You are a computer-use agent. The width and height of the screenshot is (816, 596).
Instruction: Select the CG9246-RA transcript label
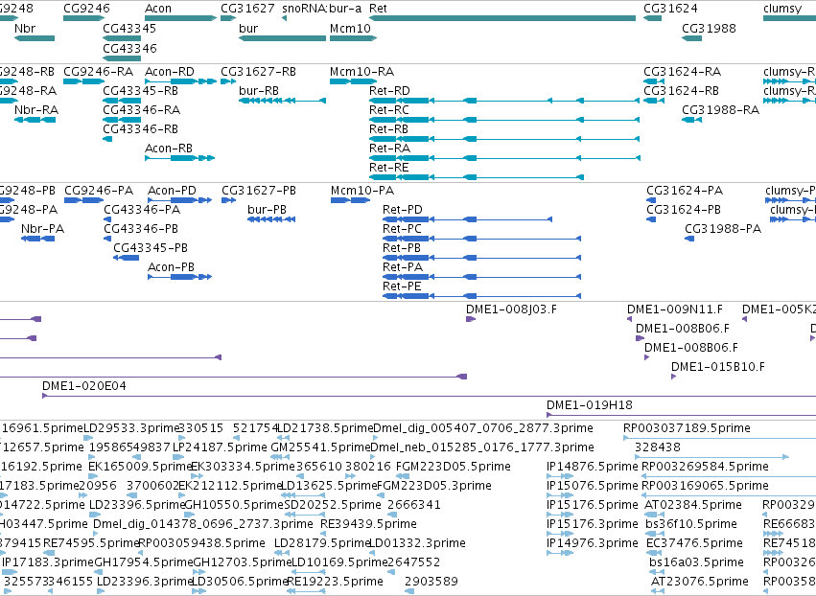point(99,71)
